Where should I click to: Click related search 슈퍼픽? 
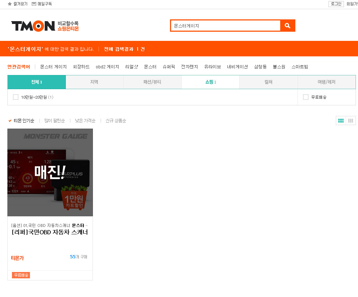pyautogui.click(x=169, y=67)
